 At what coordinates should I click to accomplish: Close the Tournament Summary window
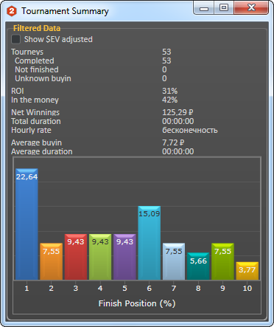coord(251,8)
